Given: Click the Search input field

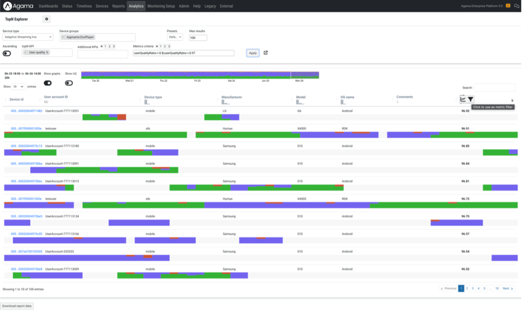Looking at the screenshot, I should (494, 88).
